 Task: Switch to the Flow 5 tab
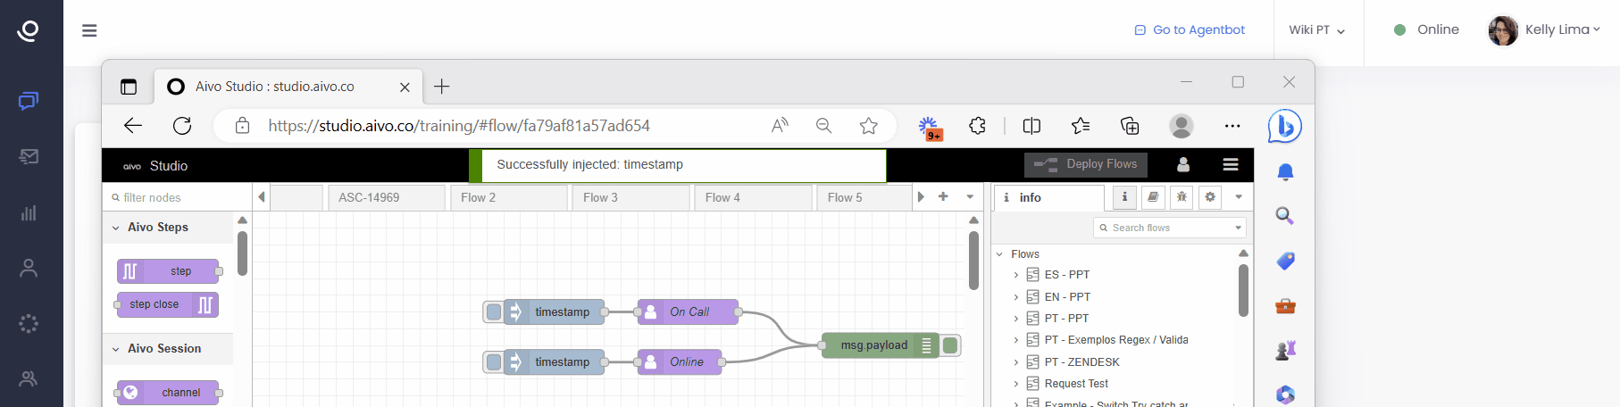(x=864, y=197)
